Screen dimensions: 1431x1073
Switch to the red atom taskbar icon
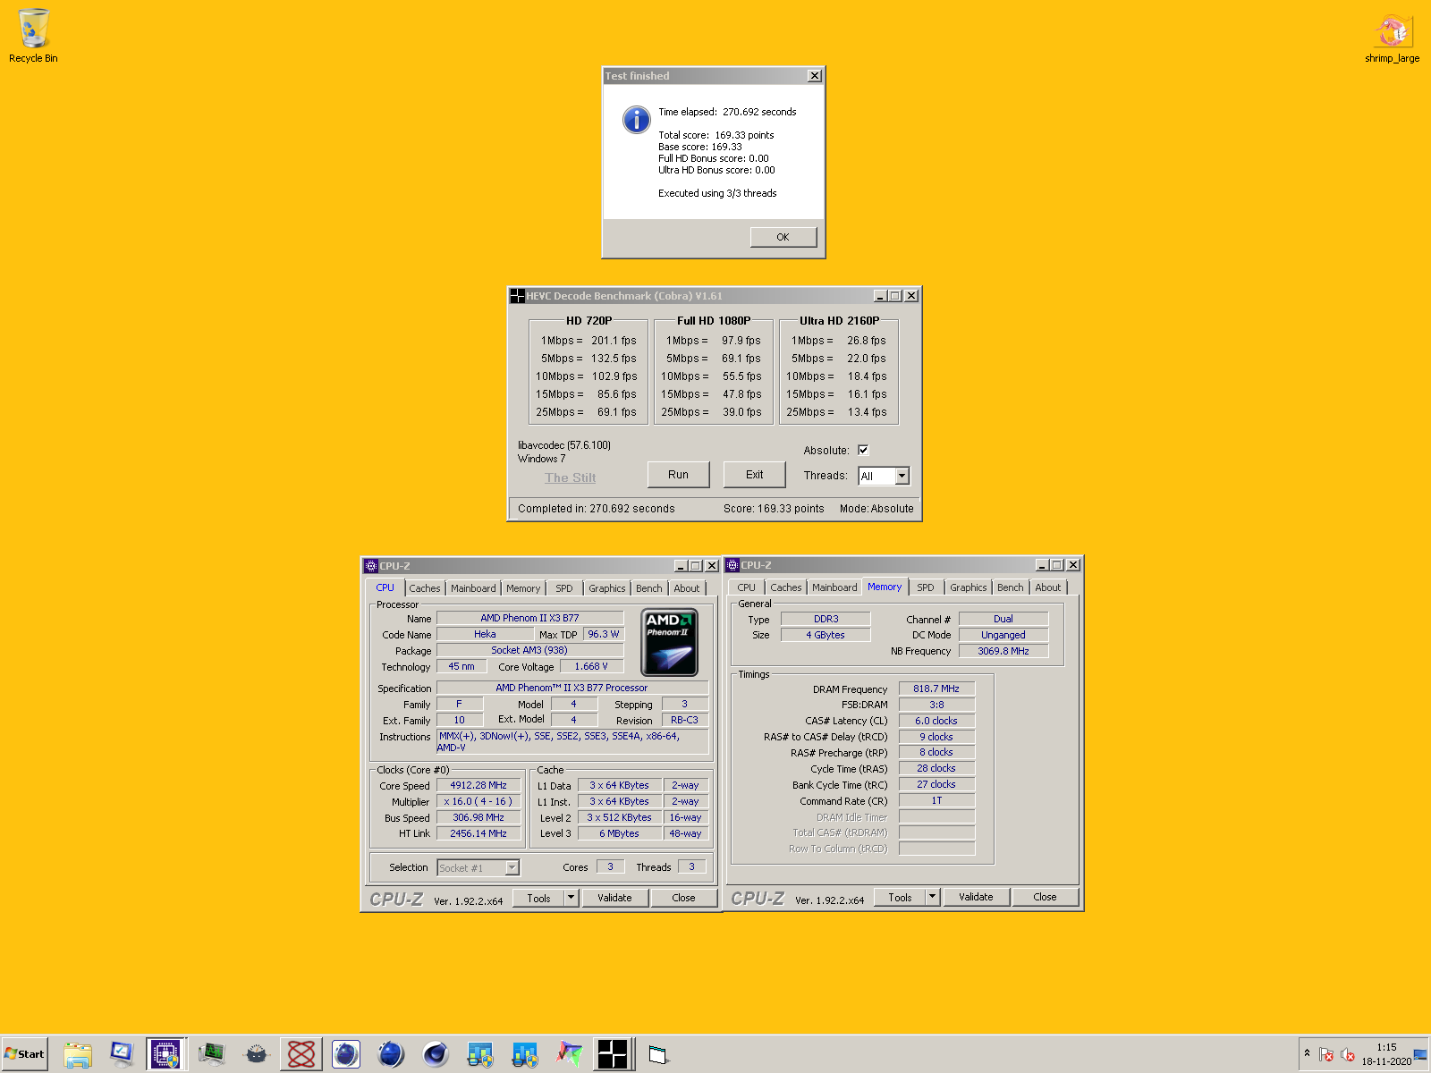pyautogui.click(x=301, y=1054)
